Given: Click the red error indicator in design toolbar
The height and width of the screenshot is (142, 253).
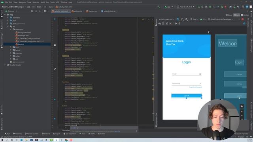Looking at the screenshot, I should (242, 19).
